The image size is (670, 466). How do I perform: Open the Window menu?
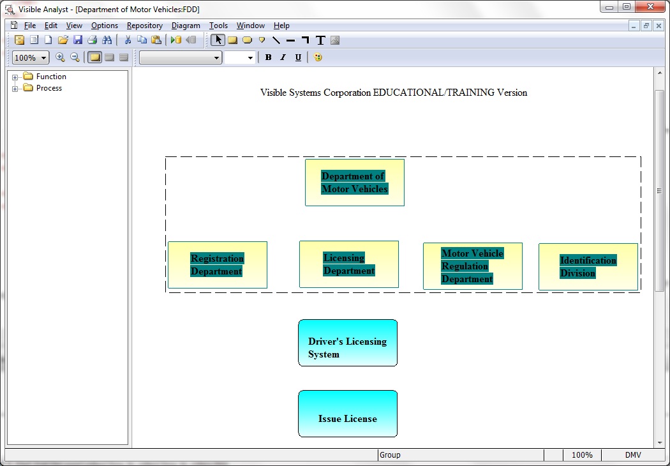coord(250,26)
